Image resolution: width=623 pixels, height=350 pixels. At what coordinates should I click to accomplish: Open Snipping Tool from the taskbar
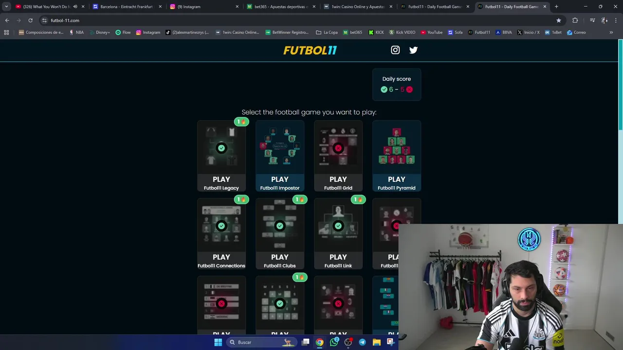(390, 342)
